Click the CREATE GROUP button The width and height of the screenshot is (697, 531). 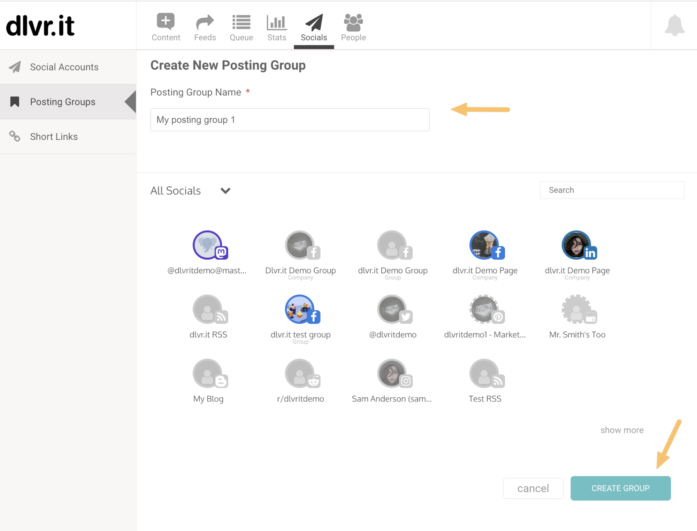[620, 488]
